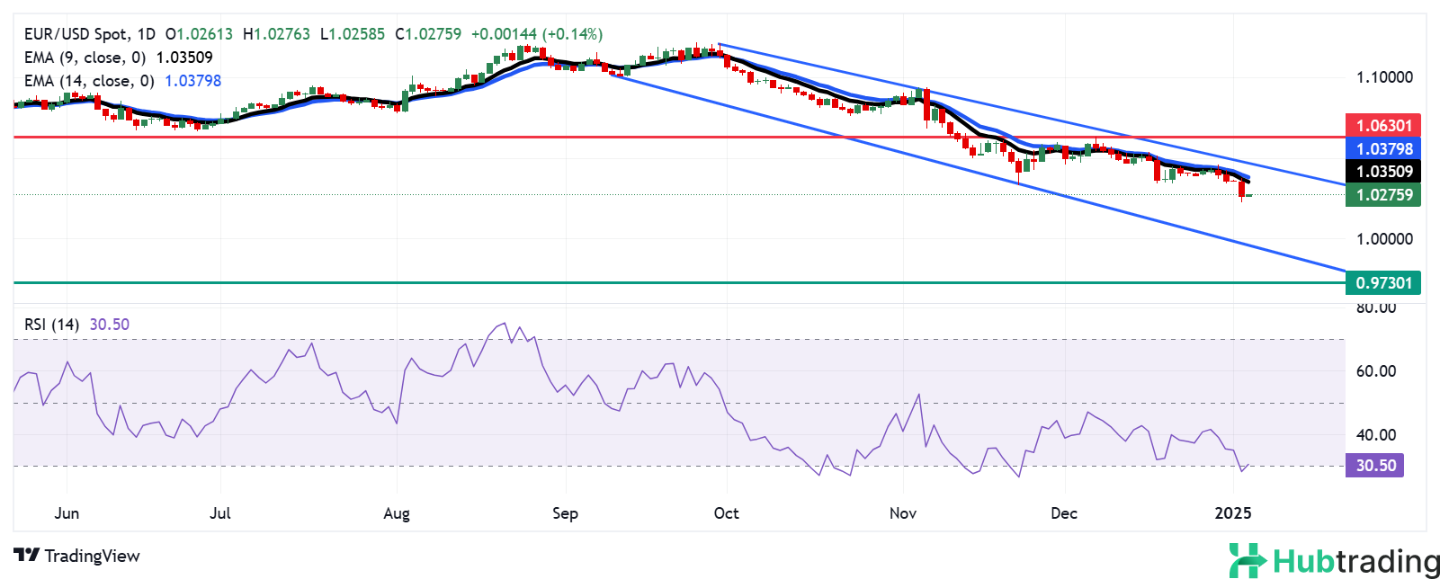Click the EMA (9, close, 0) legend
Screen dimensions: 1440x579
[85, 58]
